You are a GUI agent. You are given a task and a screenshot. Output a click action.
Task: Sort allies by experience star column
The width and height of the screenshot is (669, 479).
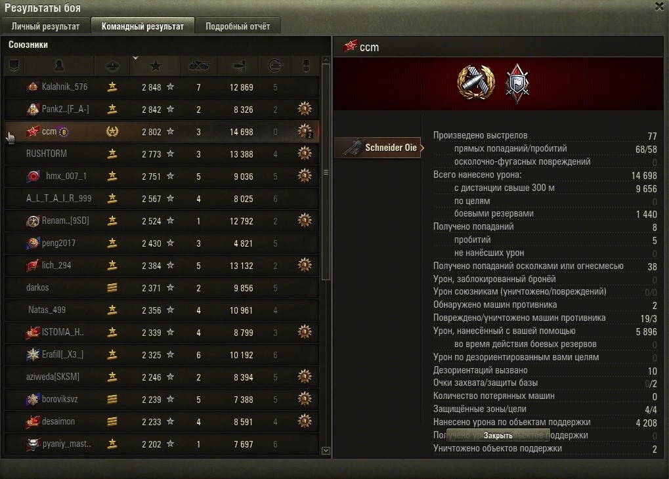pos(156,66)
